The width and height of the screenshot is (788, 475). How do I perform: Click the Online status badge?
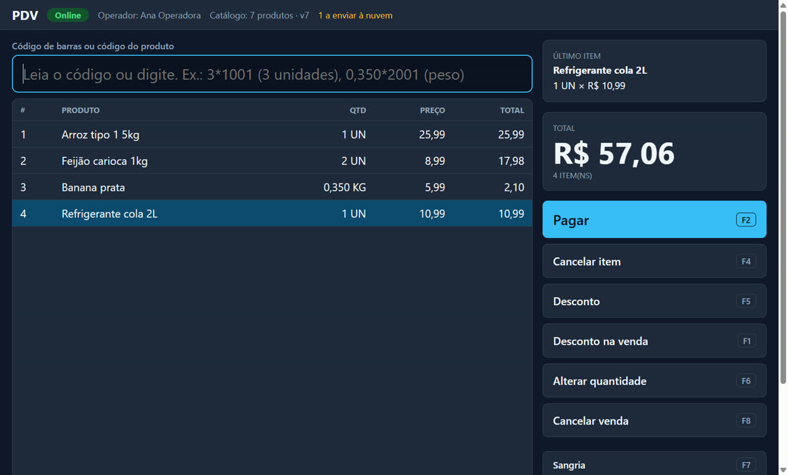(68, 15)
